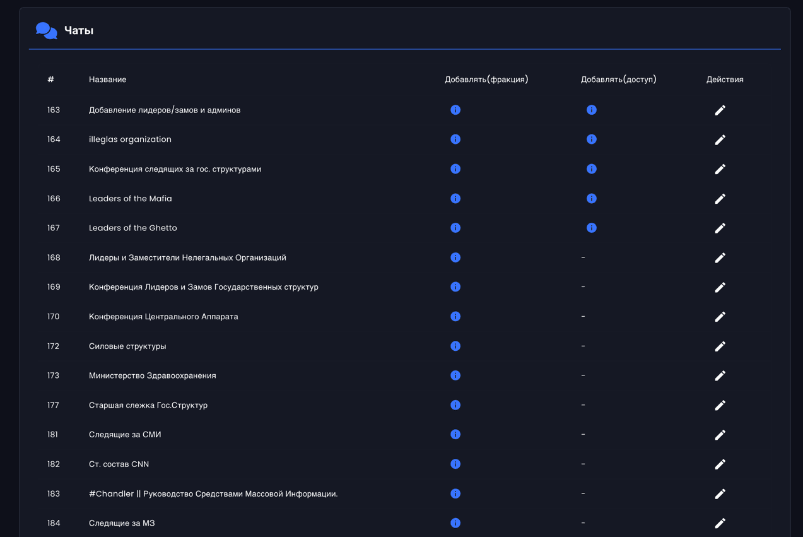This screenshot has width=803, height=537.
Task: Select the Конференция Центрального Аппарата row name
Action: pyautogui.click(x=163, y=317)
